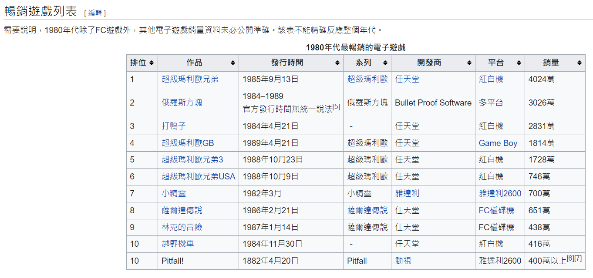Open footnote [6] reference
The width and height of the screenshot is (593, 278).
[570, 258]
